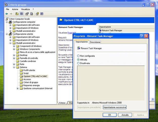The height and width of the screenshot is (122, 158).
Task: Select Impostazioni di Windows under Configurazione computer
Action: (x=27, y=28)
